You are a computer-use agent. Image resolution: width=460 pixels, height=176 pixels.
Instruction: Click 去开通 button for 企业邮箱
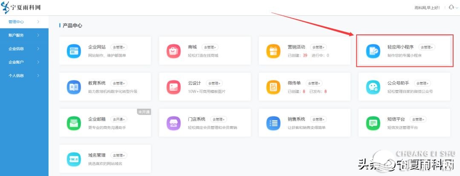click(x=118, y=119)
